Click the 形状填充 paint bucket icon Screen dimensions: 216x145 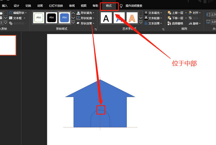pyautogui.click(x=78, y=13)
